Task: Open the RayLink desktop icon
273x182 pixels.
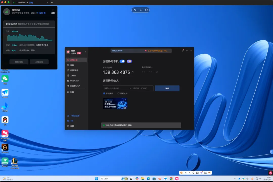Action: click(5, 162)
